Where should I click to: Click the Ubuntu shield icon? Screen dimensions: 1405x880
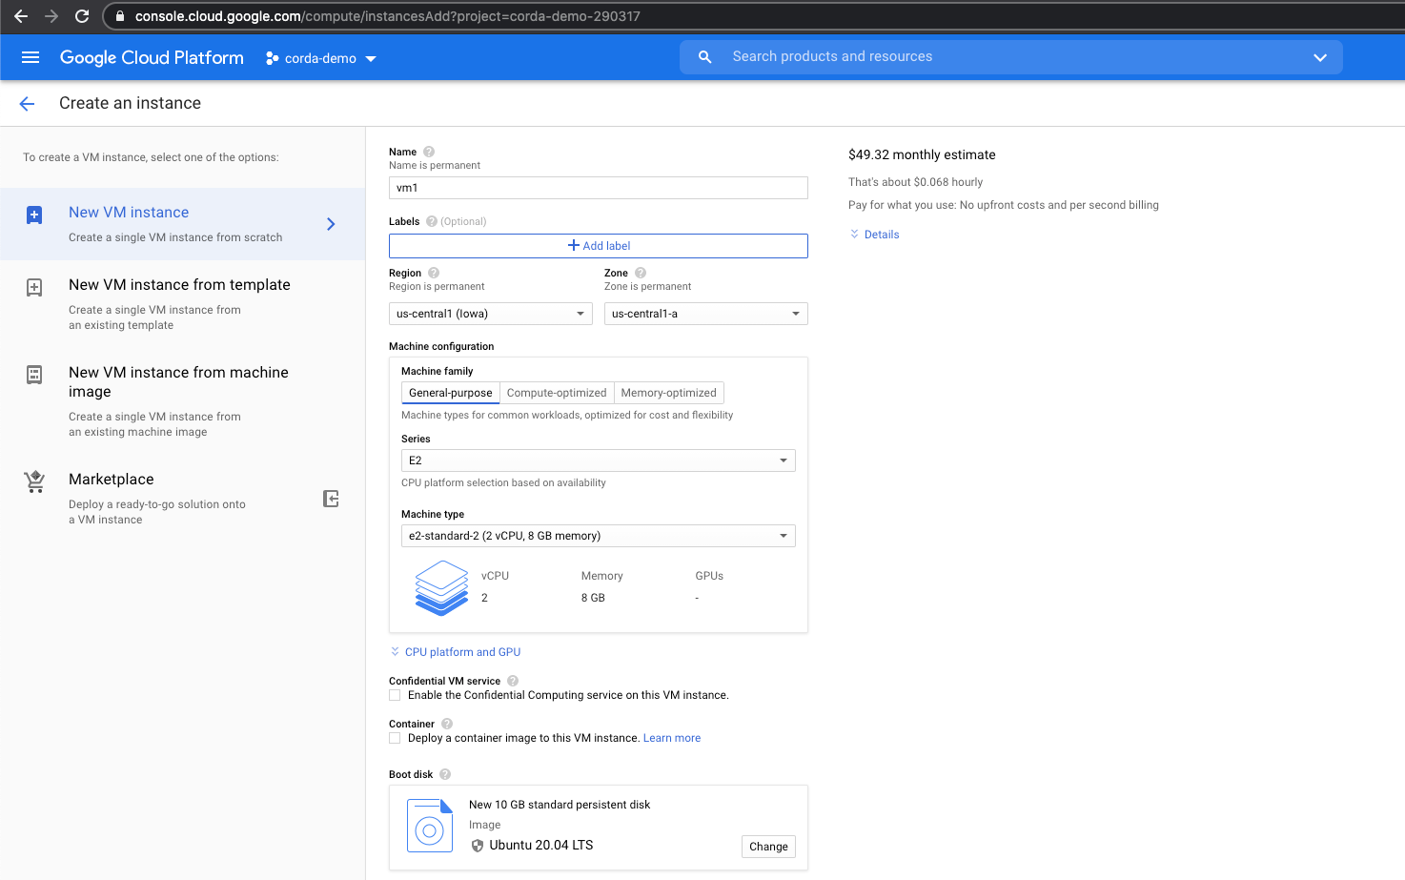(478, 846)
